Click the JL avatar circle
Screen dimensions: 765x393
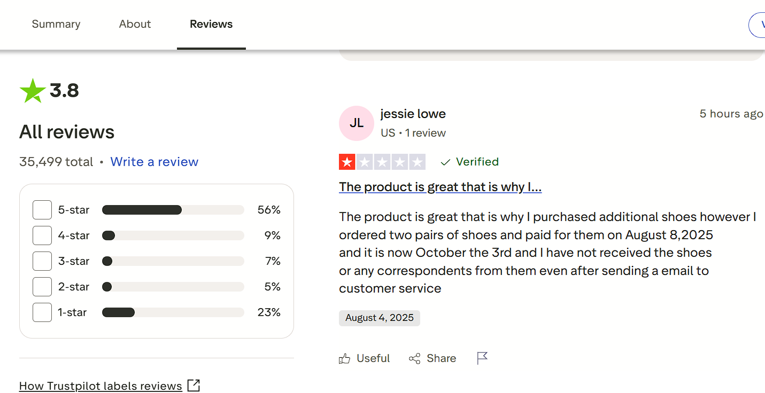click(x=356, y=123)
